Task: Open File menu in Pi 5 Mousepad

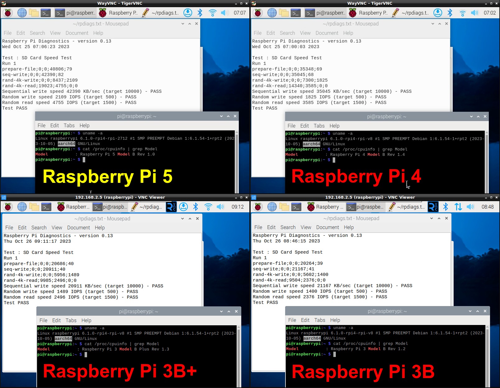Action: [x=8, y=33]
